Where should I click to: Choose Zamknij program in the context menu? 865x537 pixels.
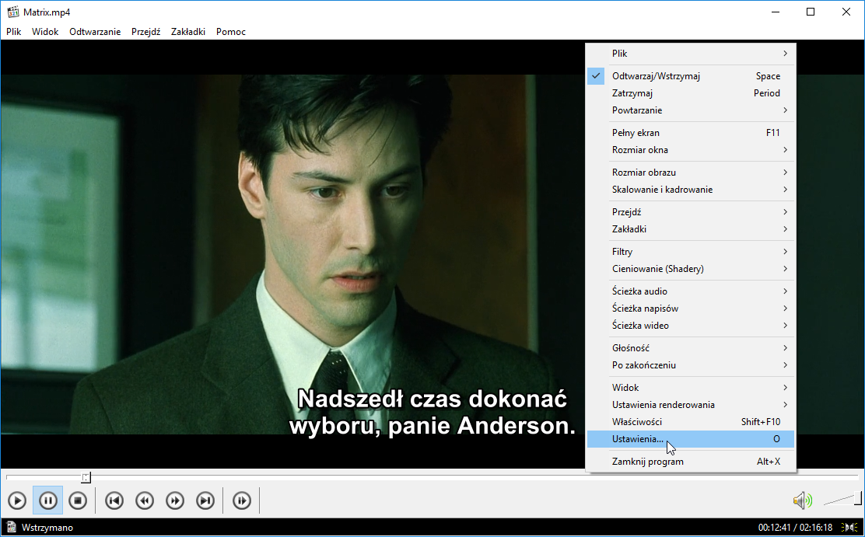coord(690,462)
